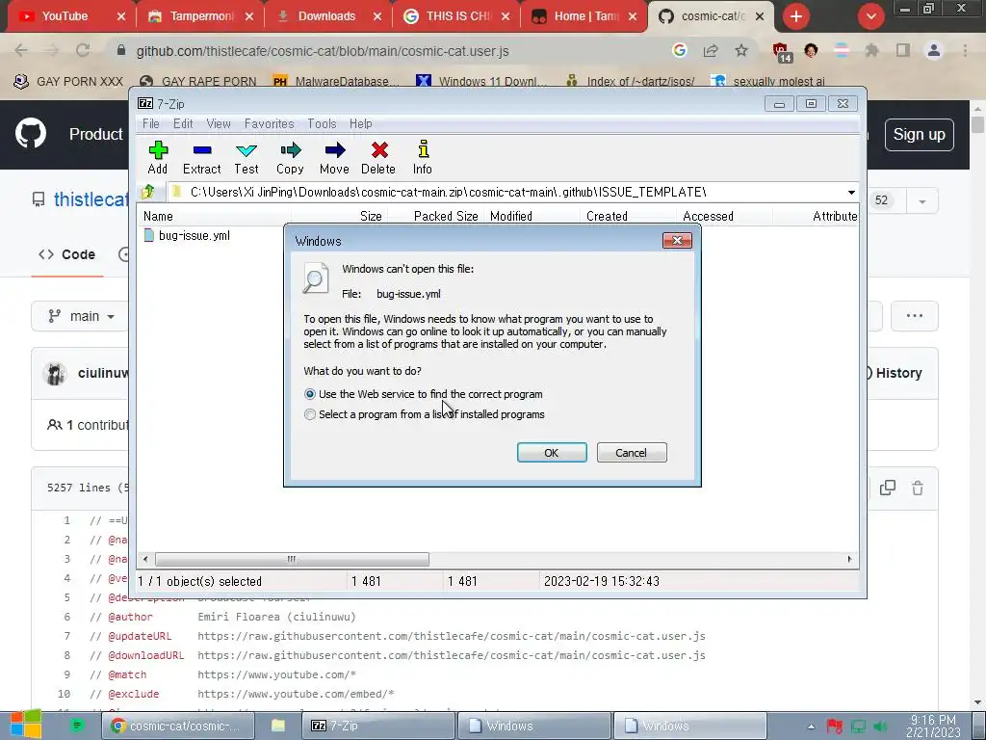
Task: Expand the dropdown next to the 52 counter
Action: [921, 200]
